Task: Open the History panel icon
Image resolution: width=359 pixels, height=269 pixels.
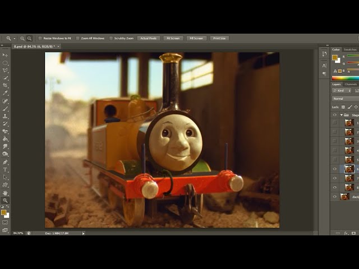Action: point(324,54)
